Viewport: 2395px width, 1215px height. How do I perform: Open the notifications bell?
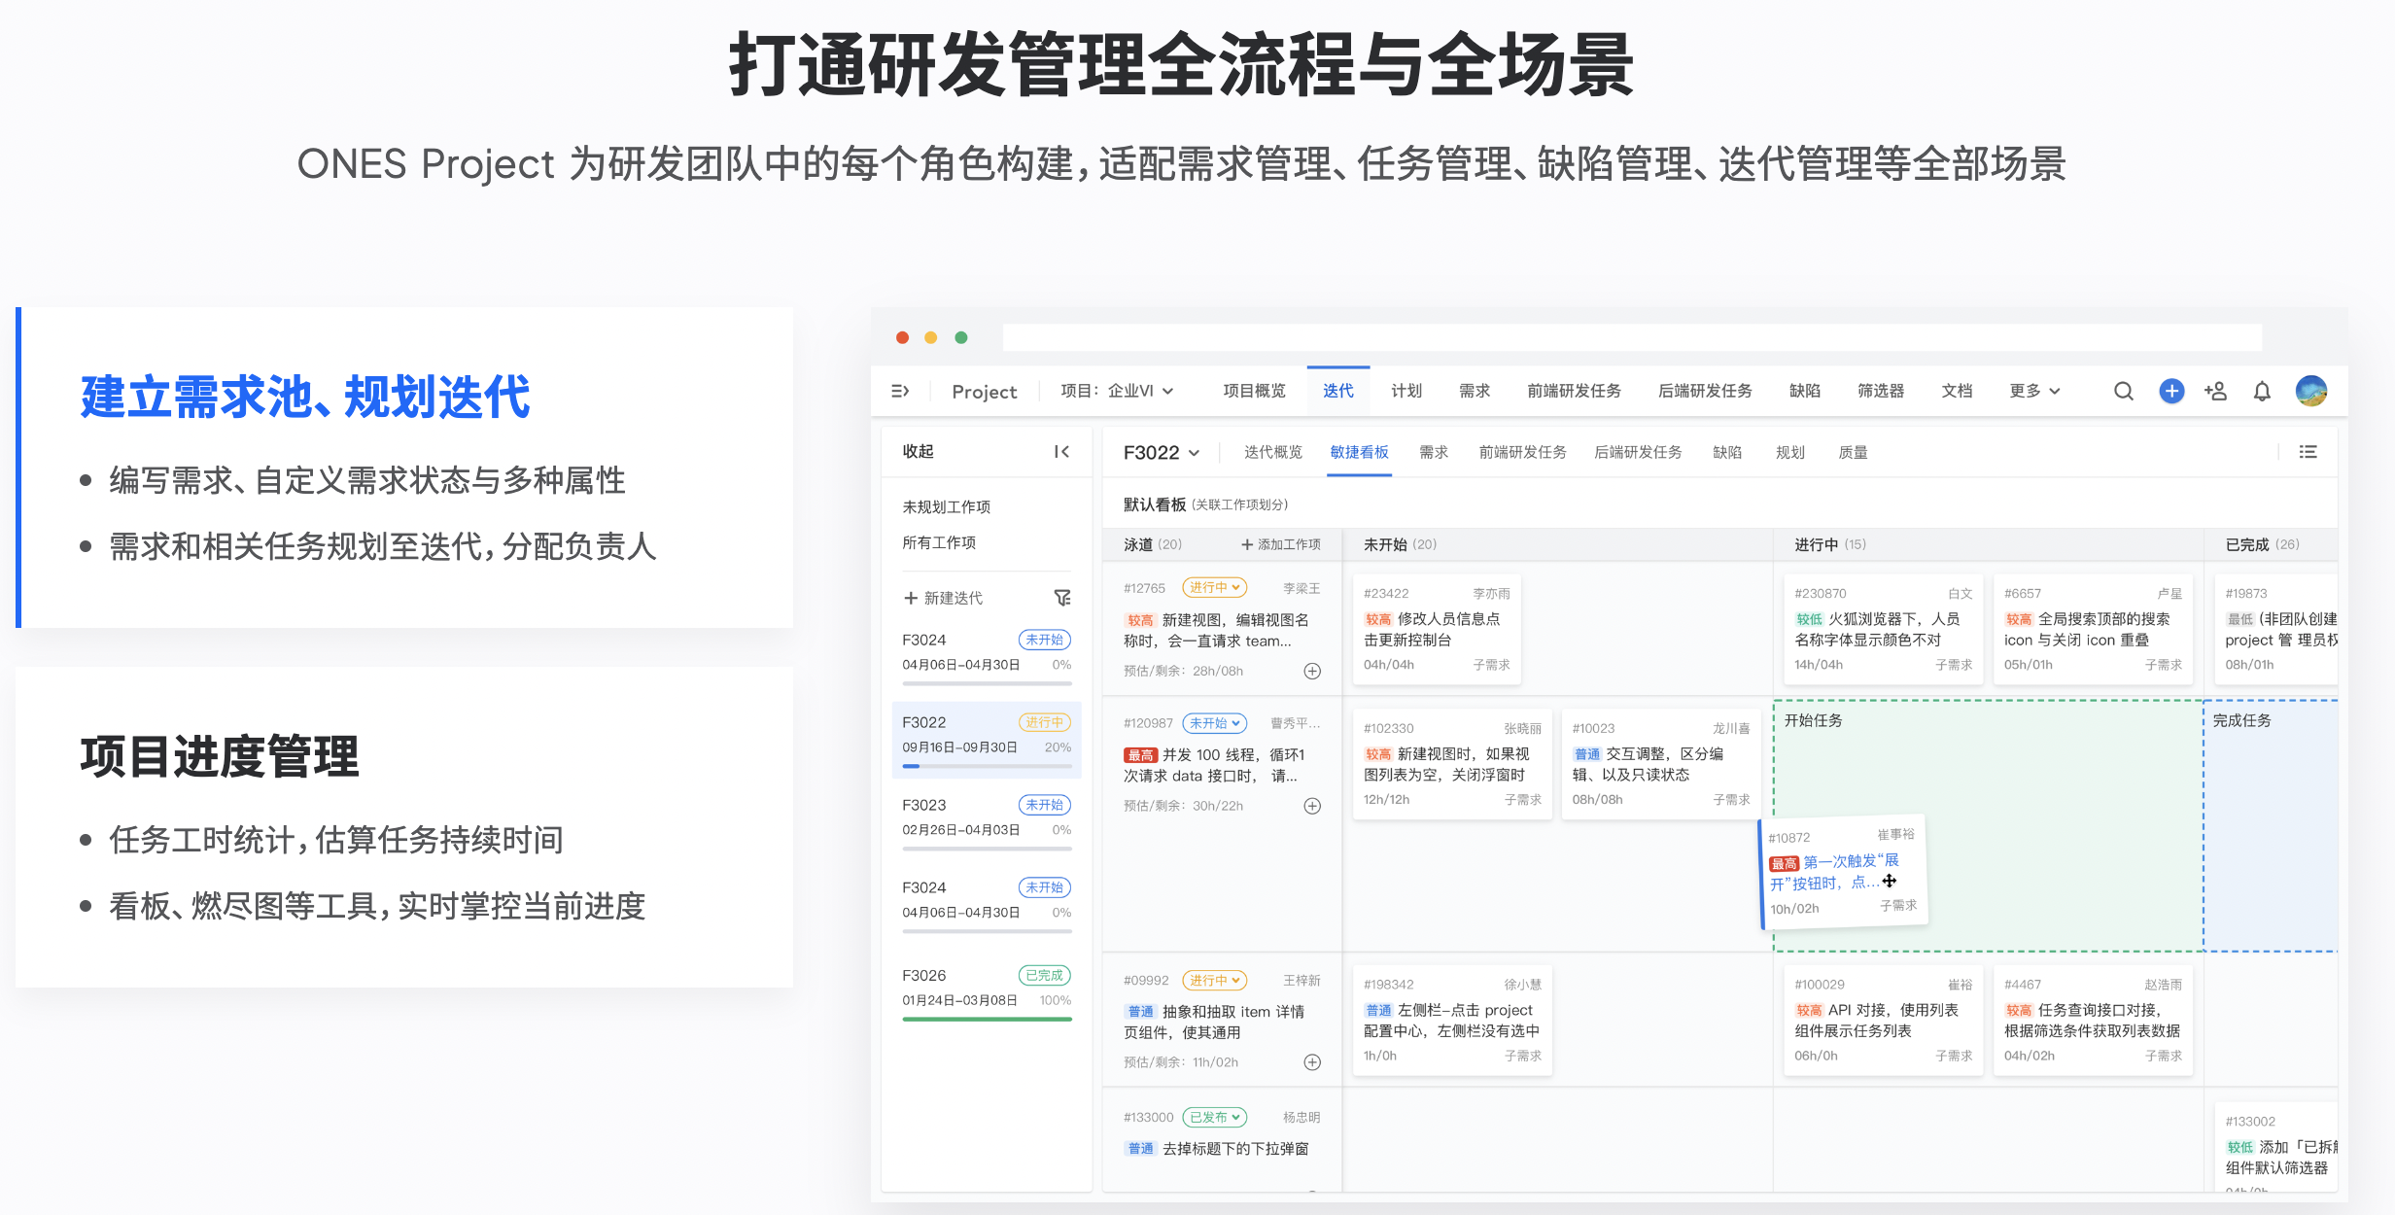coord(2262,392)
